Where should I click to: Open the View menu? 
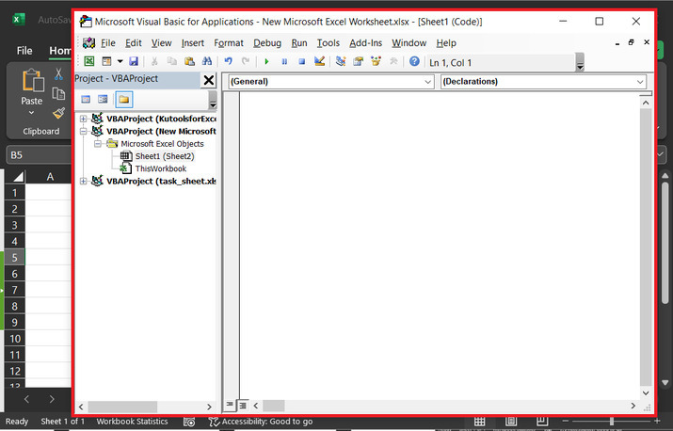pos(161,43)
